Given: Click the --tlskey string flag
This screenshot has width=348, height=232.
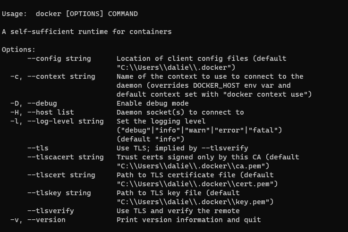Looking at the screenshot, I should pyautogui.click(x=59, y=193).
